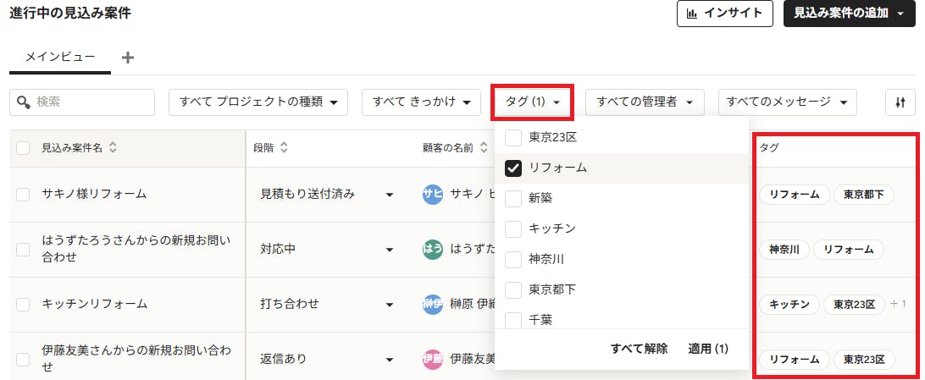The width and height of the screenshot is (925, 380).
Task: Click the plus icon to add view
Action: 127,58
